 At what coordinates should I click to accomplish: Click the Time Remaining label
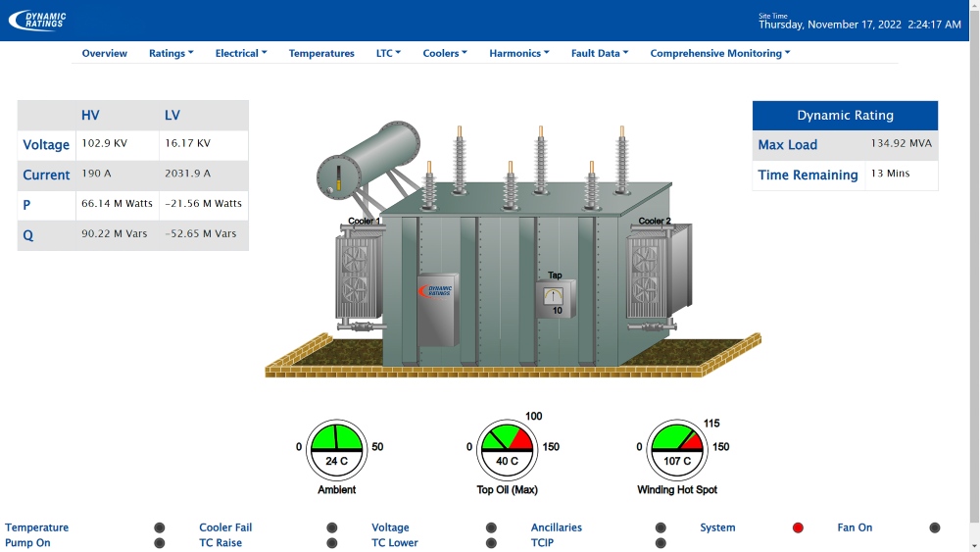coord(808,176)
